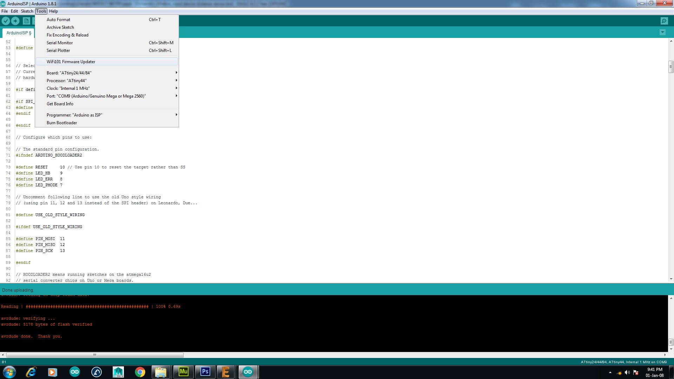This screenshot has width=674, height=379.
Task: Click console horizontal scroll left arrow
Action: 3,355
